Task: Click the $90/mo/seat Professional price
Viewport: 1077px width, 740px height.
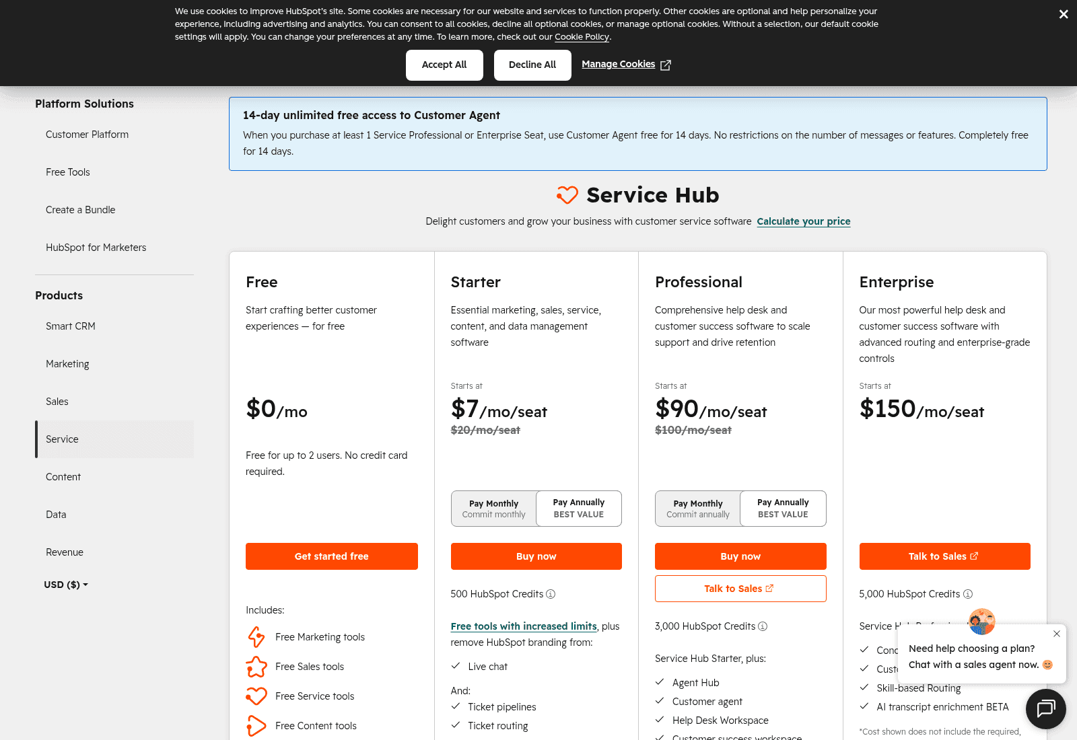Action: tap(711, 409)
